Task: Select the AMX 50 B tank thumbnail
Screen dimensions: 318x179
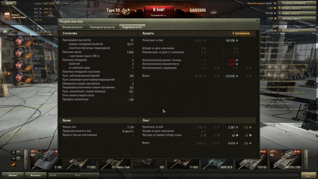Action: [x=217, y=159]
